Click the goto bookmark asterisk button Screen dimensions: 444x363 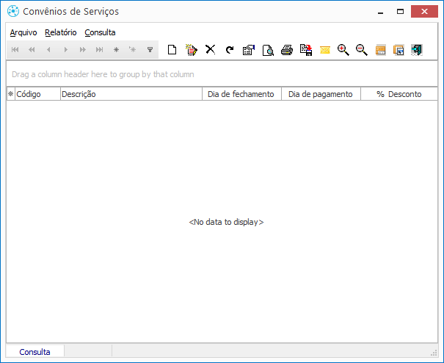133,50
